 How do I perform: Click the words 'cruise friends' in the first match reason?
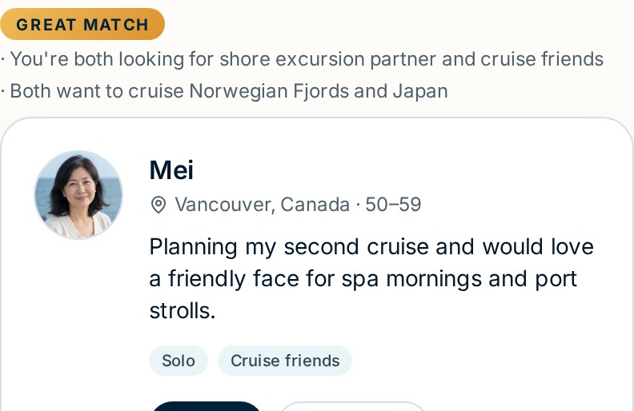(x=542, y=59)
